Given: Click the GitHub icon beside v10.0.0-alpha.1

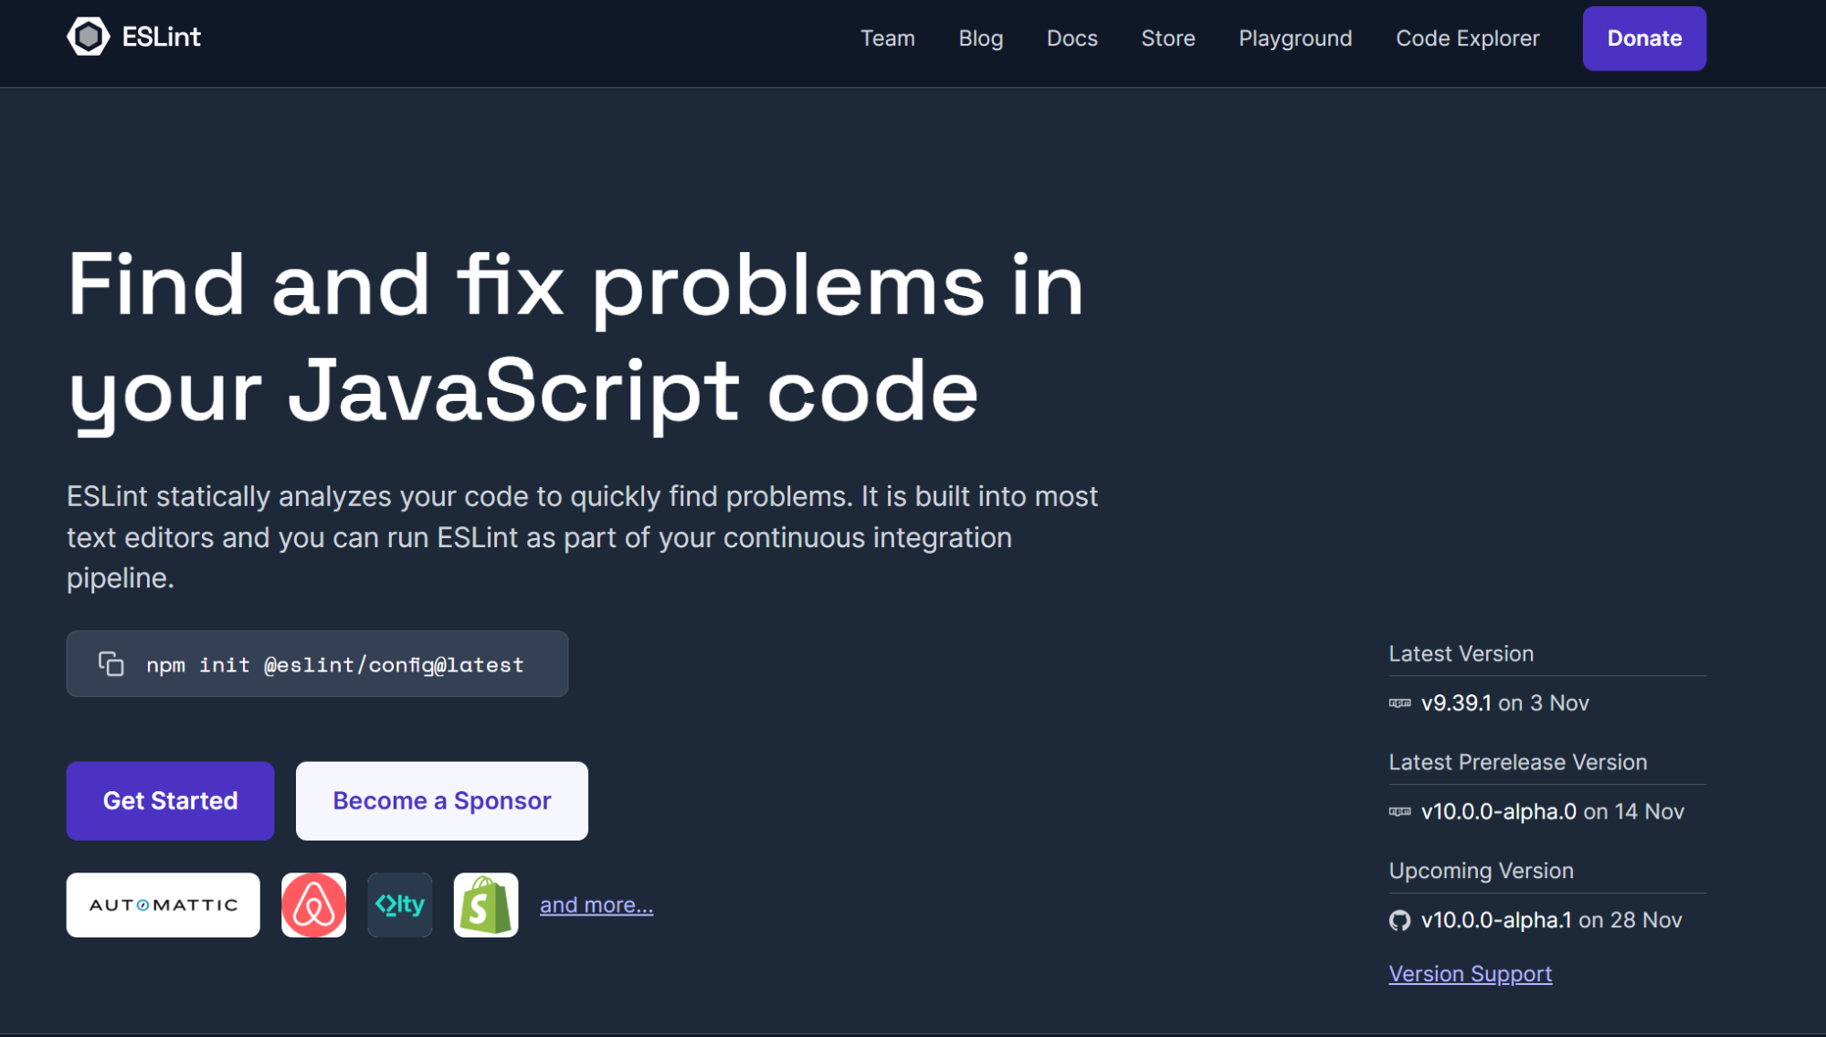Looking at the screenshot, I should click(x=1399, y=920).
